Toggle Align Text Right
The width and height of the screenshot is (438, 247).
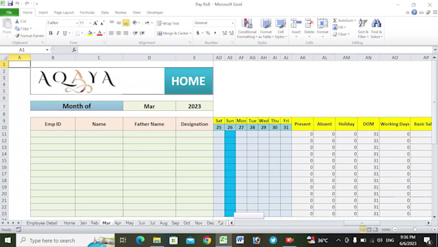point(126,33)
